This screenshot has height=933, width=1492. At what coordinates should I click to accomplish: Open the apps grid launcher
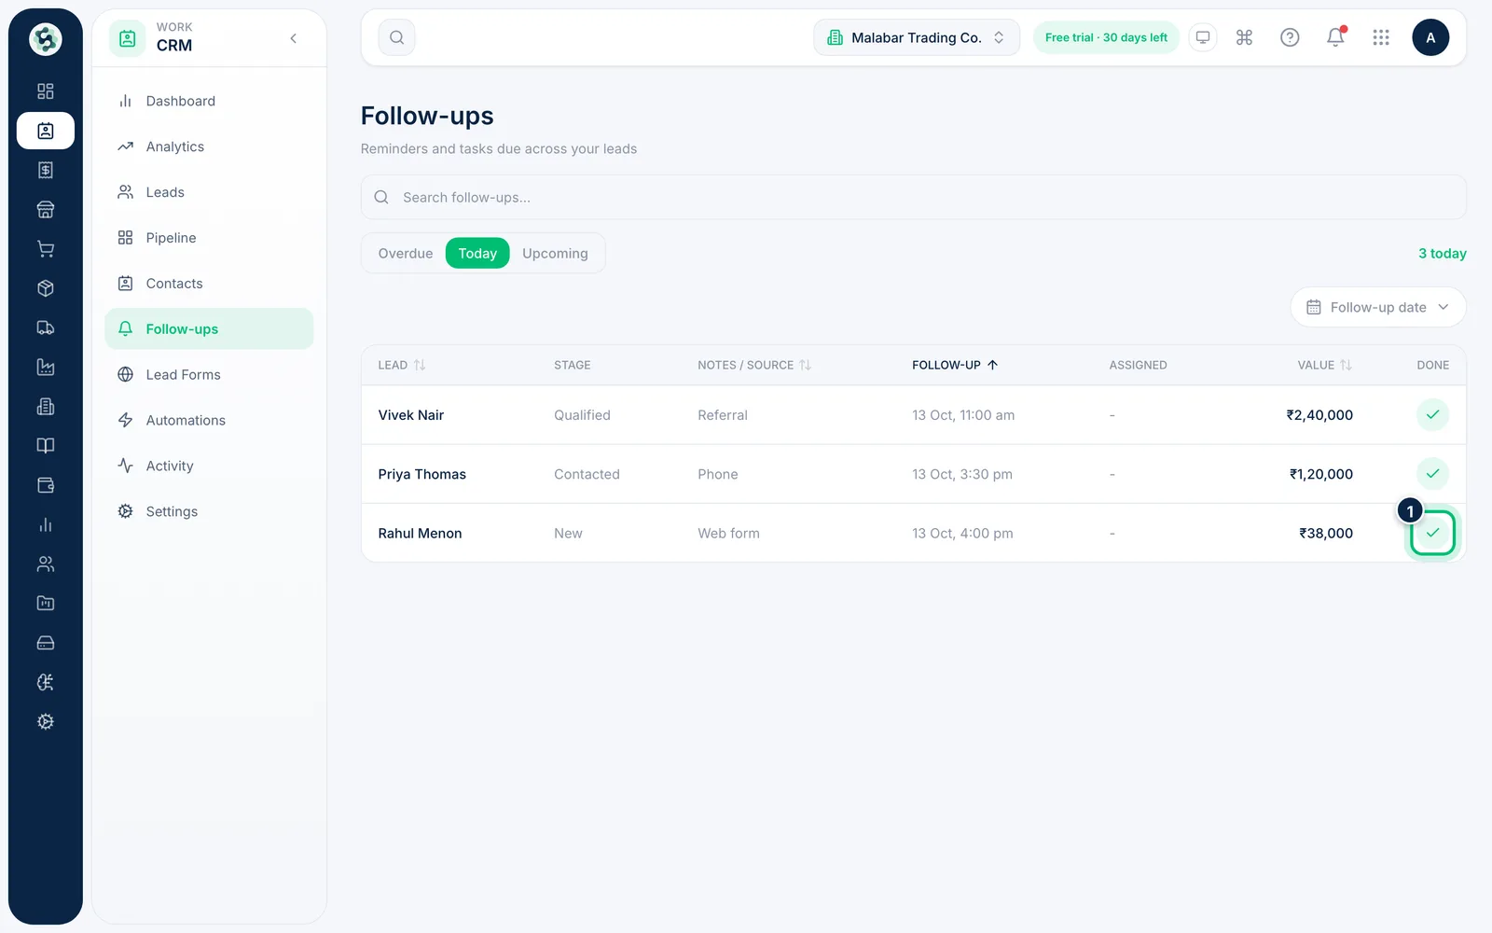pos(1381,37)
